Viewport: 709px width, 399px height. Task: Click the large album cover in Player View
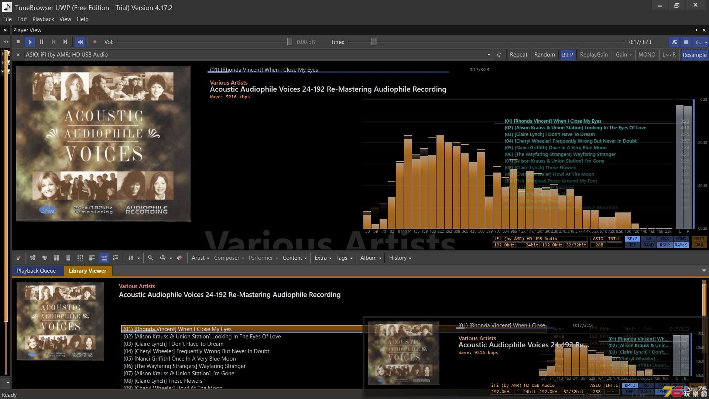coord(103,143)
